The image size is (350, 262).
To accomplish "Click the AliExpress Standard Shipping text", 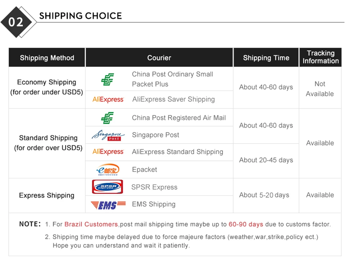I will pyautogui.click(x=177, y=152).
